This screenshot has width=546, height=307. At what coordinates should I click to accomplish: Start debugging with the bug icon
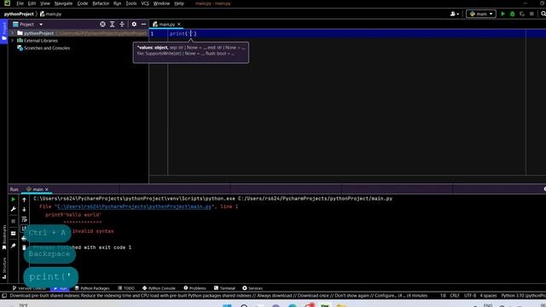click(512, 14)
